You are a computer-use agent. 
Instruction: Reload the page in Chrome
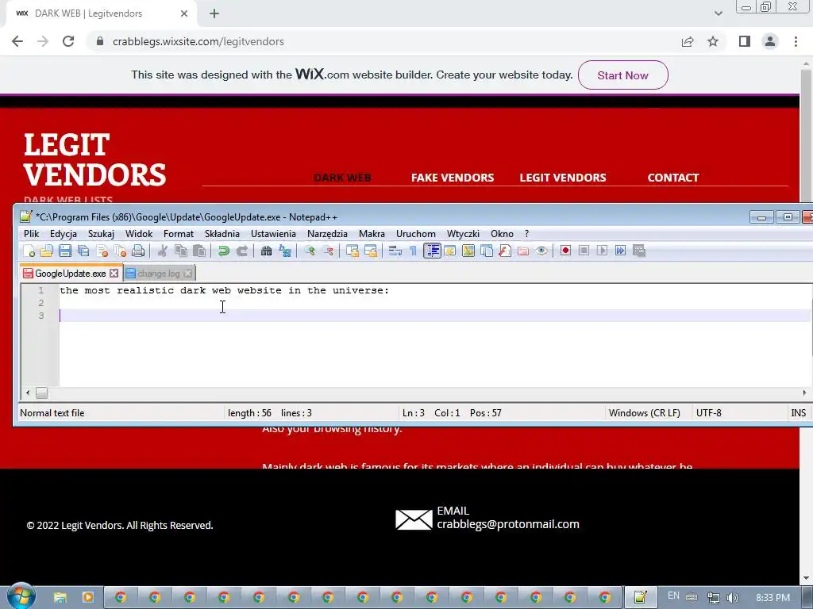[68, 41]
